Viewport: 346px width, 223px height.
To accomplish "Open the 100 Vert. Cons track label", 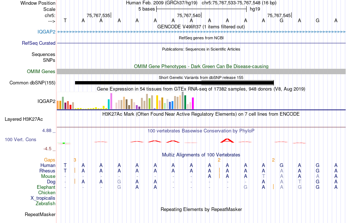I will point(20,139).
